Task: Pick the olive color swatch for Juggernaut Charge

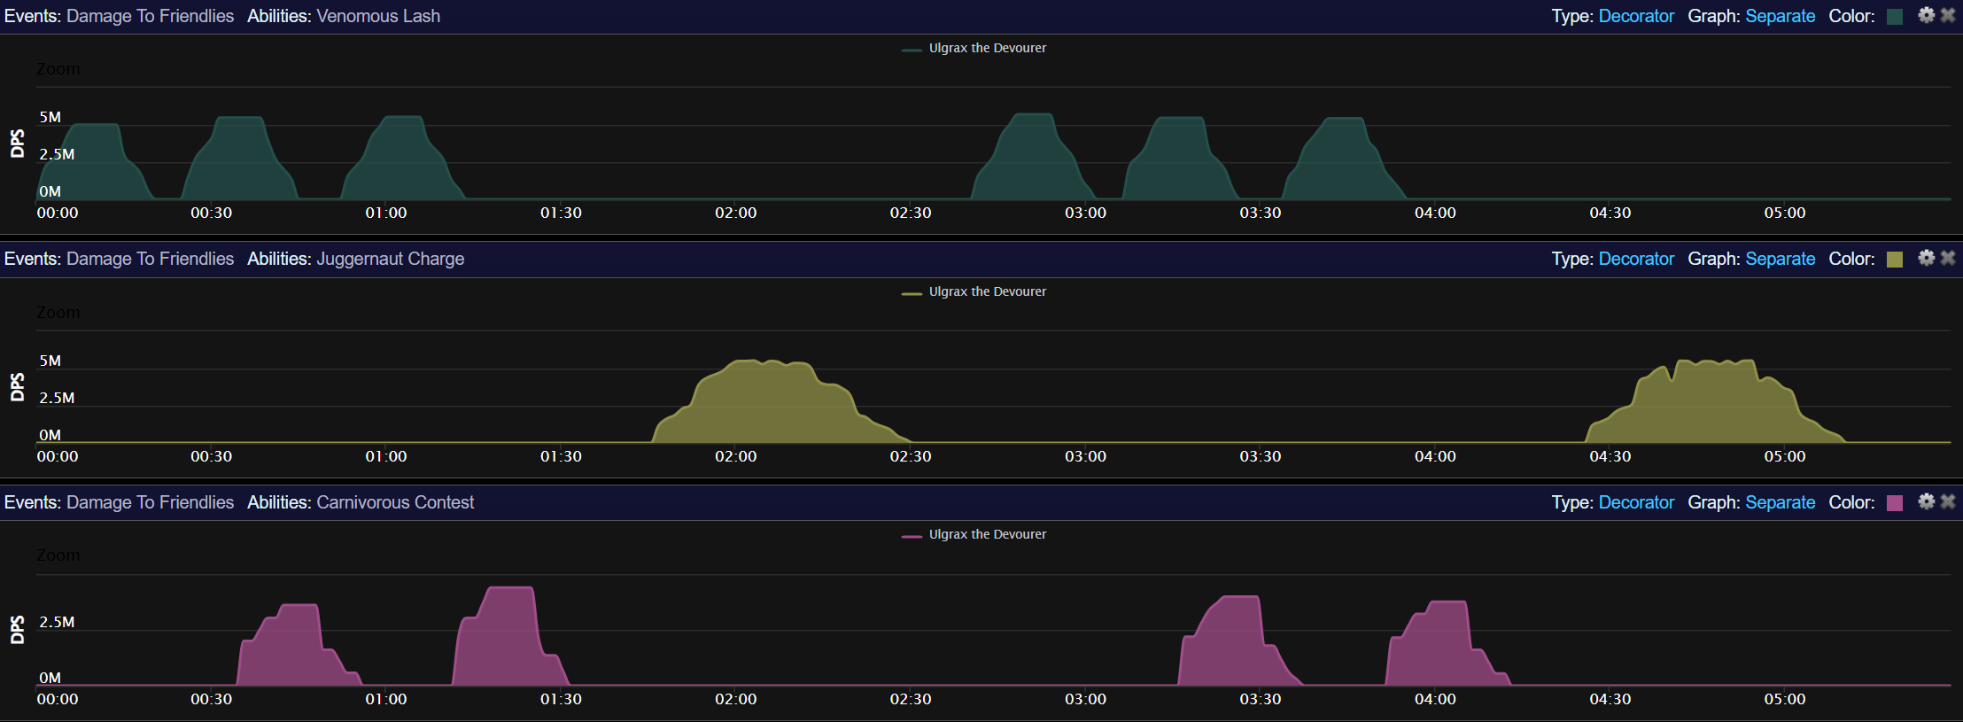Action: (1895, 260)
